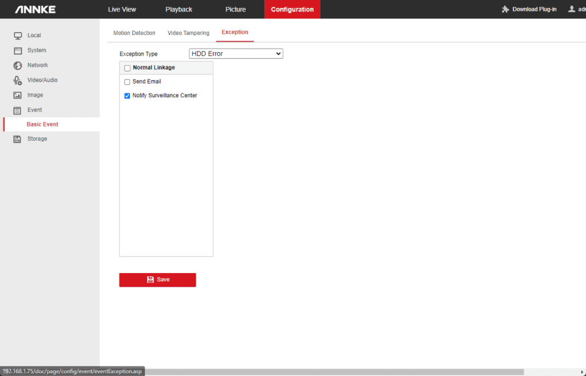Go to the Playback menu
This screenshot has height=376, width=586.
tap(179, 9)
